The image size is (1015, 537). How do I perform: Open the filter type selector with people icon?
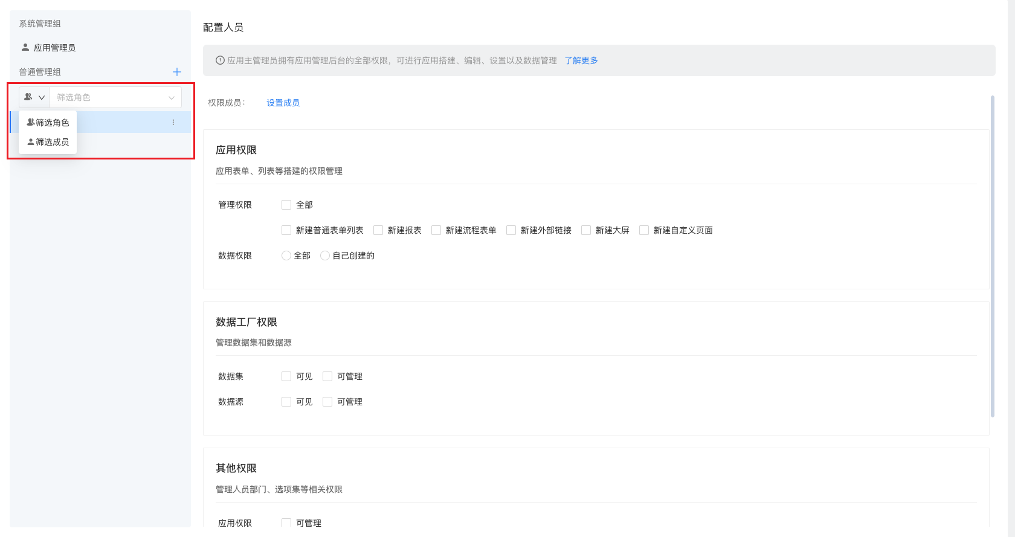34,97
